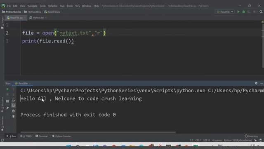264x149 pixels.
Task: Run ReadFile with the green toolbar play button
Action: pos(238,12)
